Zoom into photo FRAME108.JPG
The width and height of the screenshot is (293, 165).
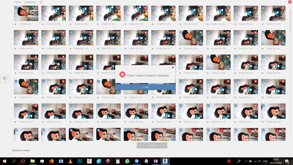(x=283, y=43)
